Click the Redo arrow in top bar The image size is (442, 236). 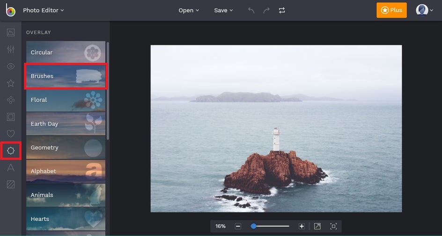coord(266,10)
